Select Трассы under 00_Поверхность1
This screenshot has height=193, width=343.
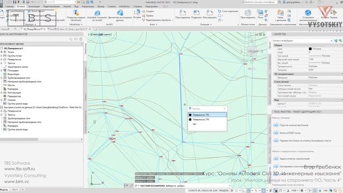click(11, 63)
